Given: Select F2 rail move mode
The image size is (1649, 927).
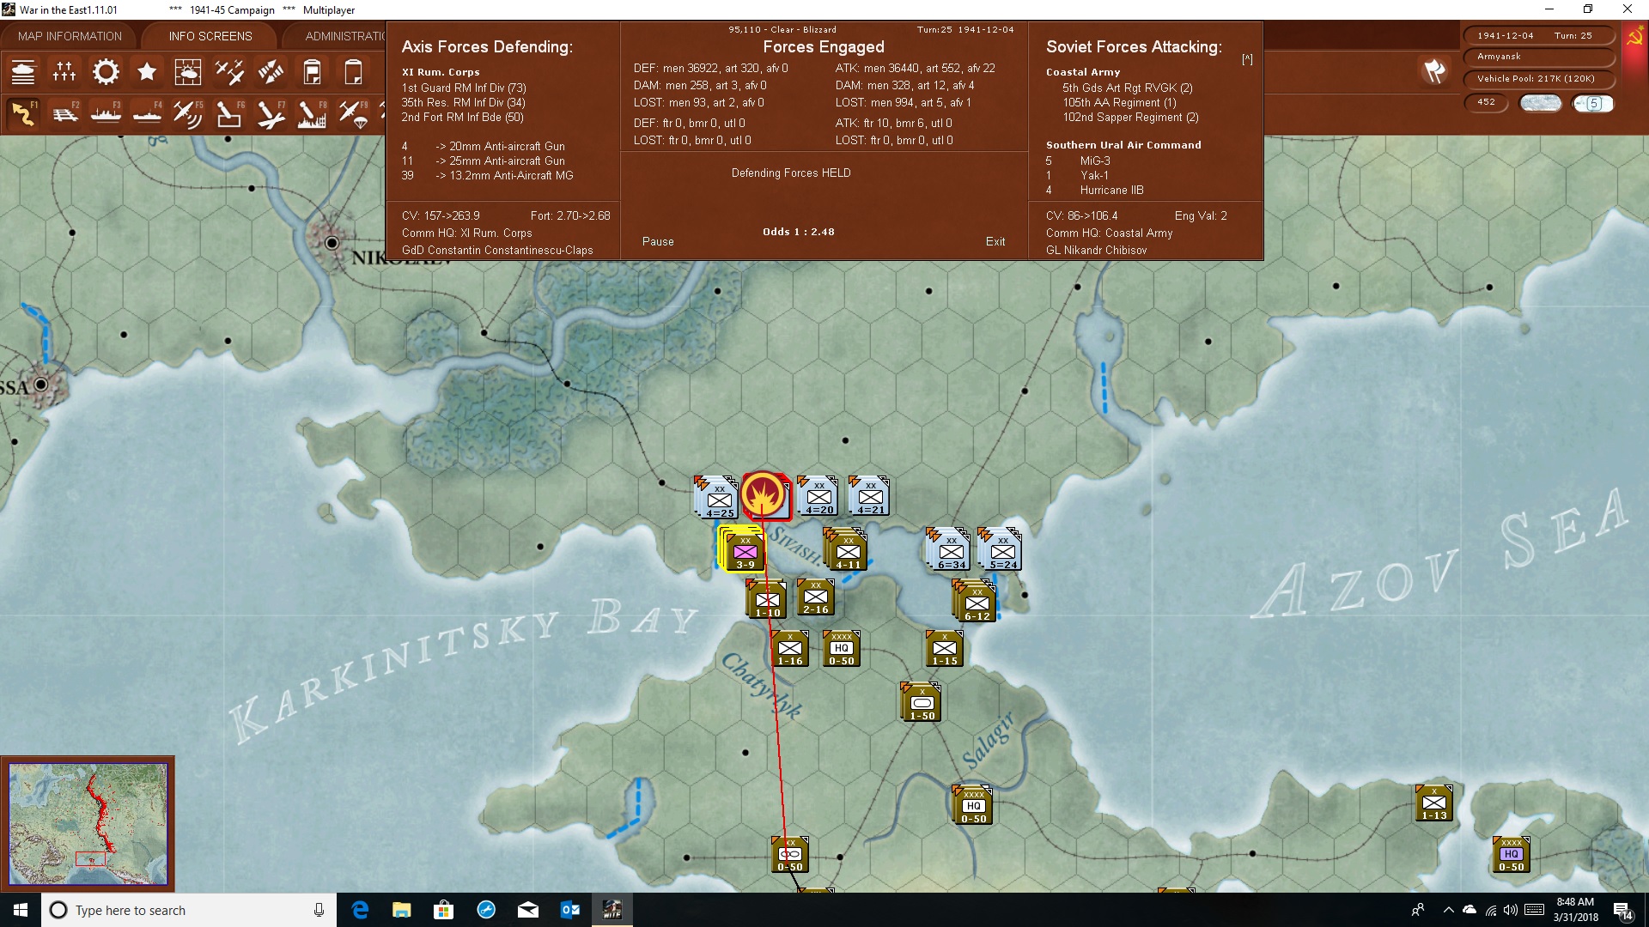Looking at the screenshot, I should pos(64,113).
